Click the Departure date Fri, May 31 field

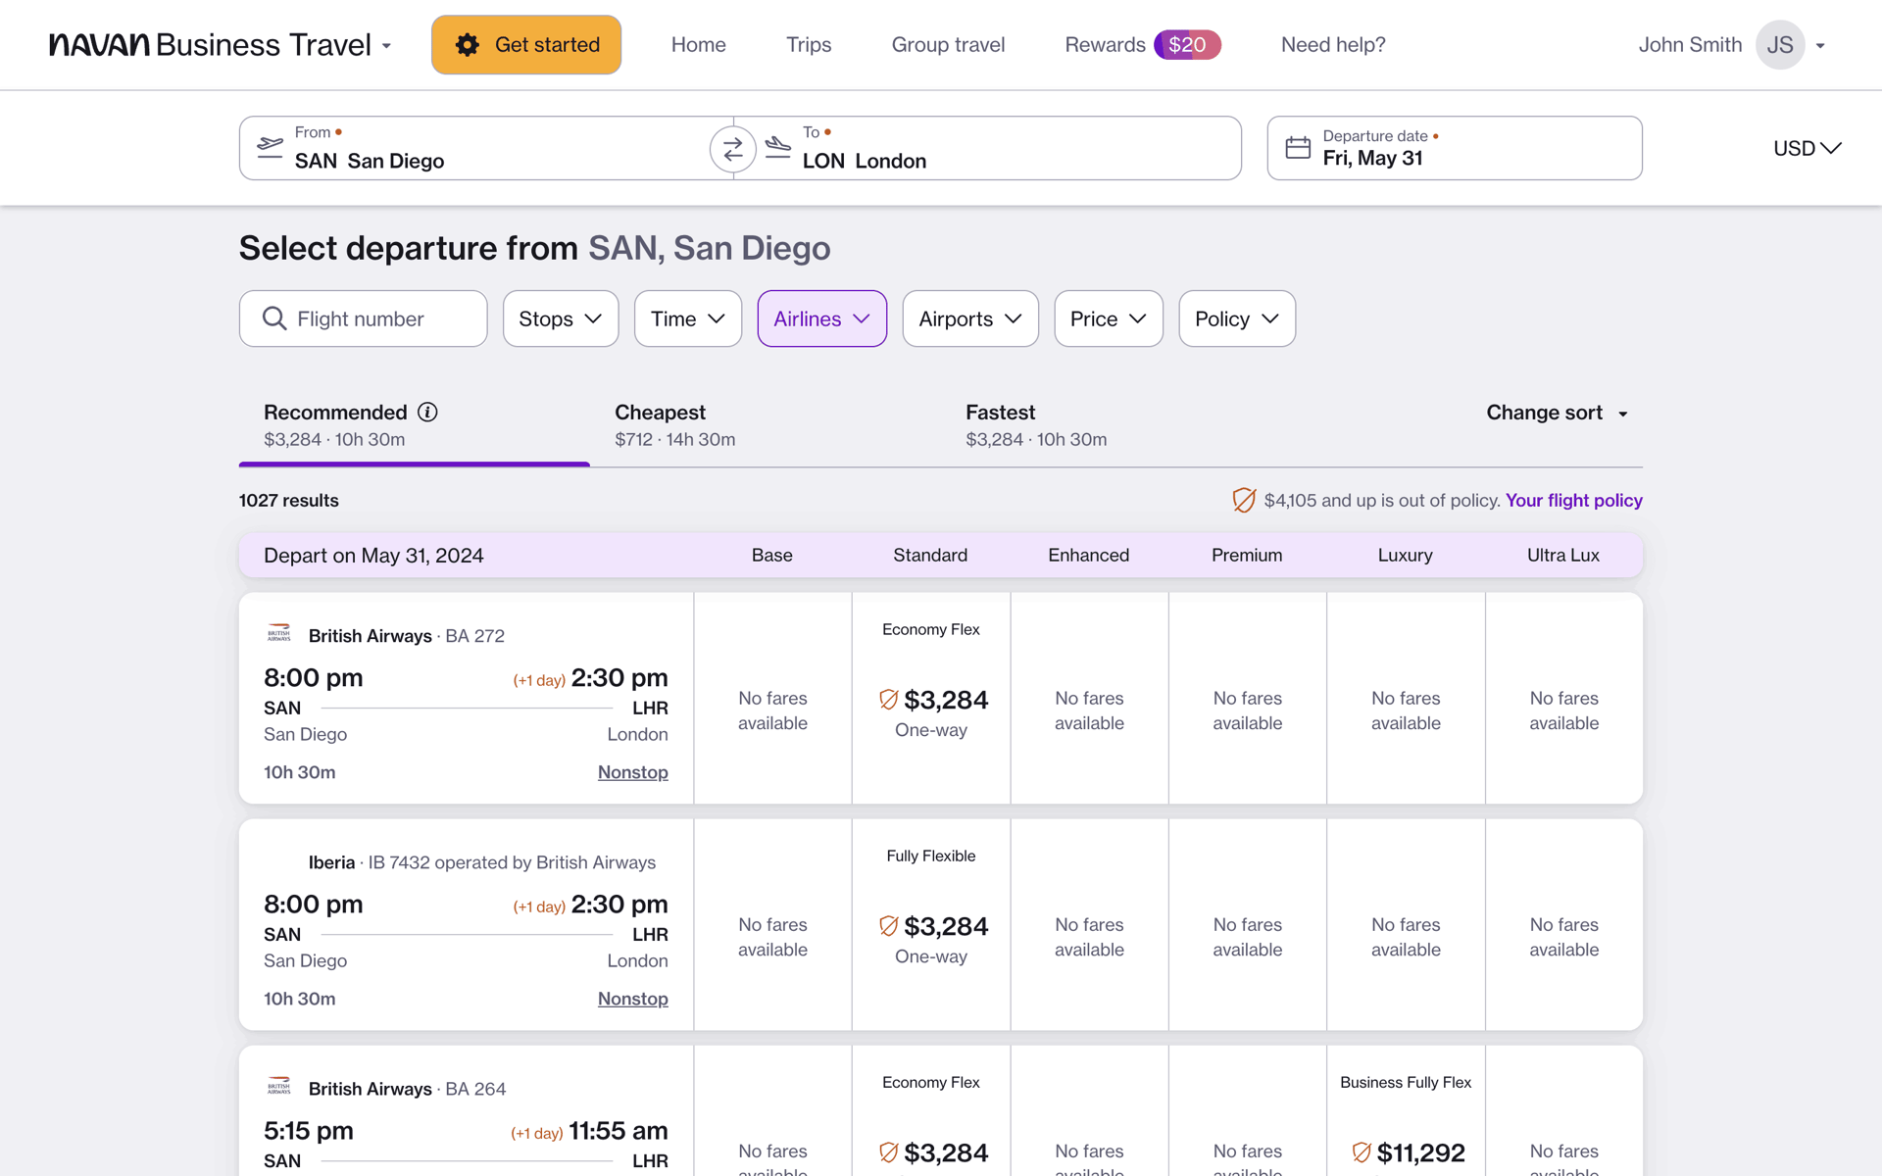(1455, 148)
